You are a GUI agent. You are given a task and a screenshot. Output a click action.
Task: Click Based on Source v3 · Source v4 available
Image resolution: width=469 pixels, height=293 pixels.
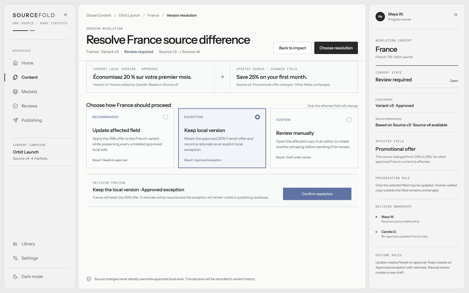(x=411, y=125)
